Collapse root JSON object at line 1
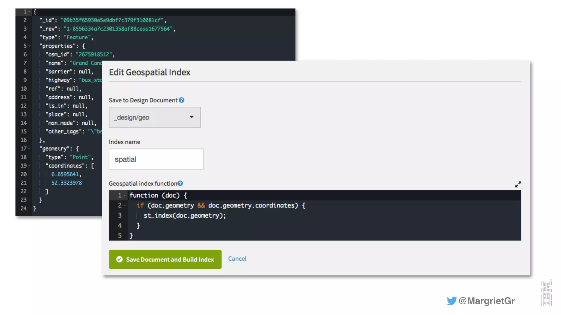 [29, 12]
